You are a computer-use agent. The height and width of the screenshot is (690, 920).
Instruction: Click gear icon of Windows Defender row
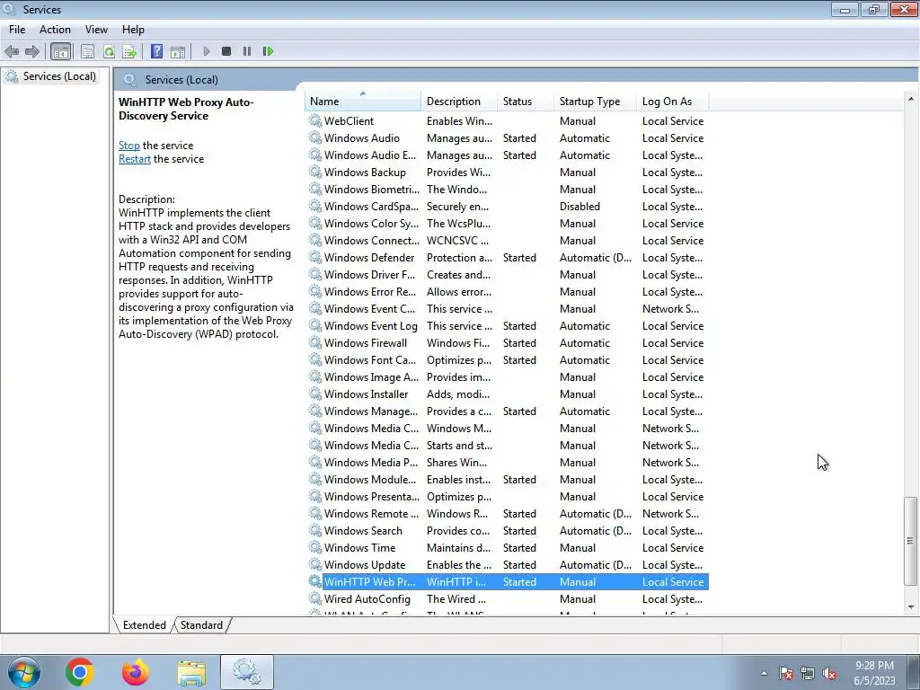pyautogui.click(x=315, y=258)
